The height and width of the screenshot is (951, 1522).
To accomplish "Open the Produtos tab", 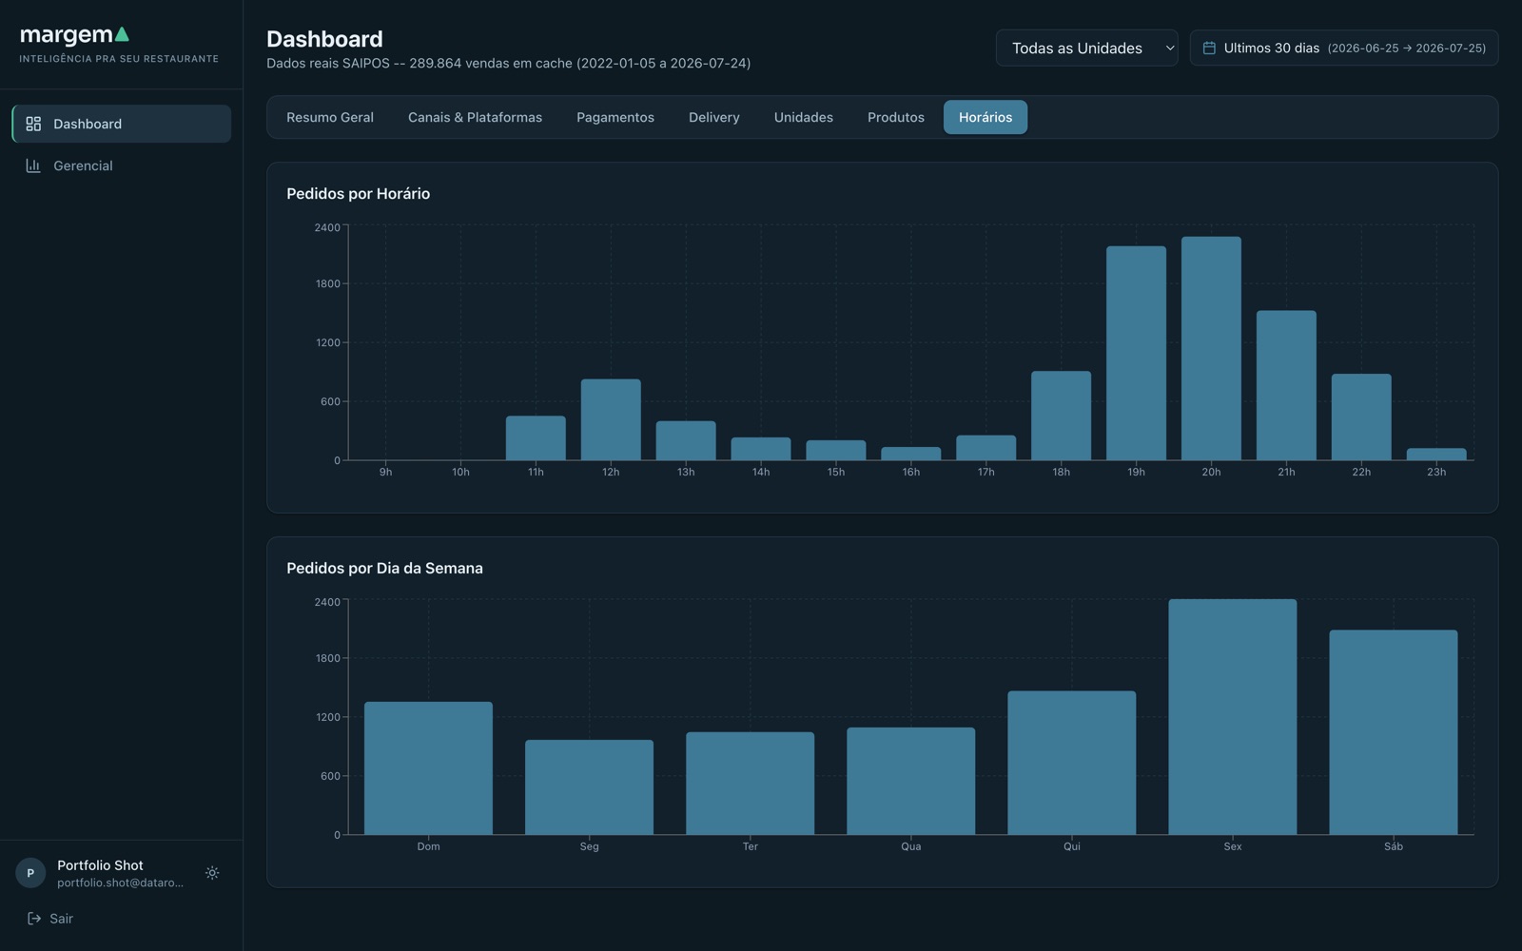I will click(x=896, y=117).
